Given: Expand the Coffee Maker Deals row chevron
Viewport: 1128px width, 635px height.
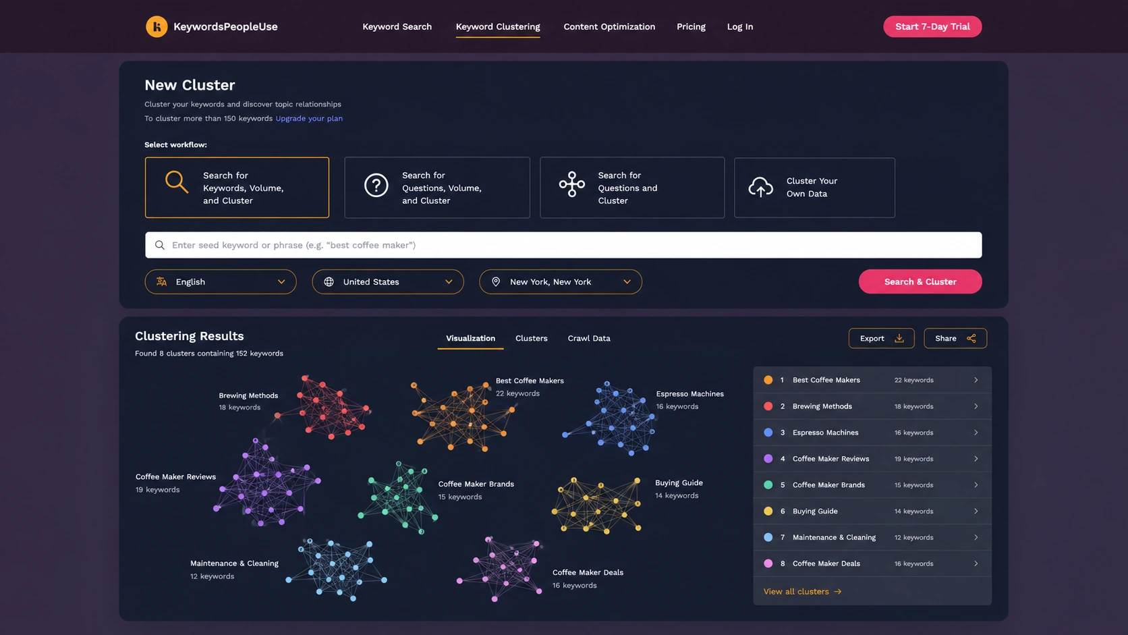Looking at the screenshot, I should [976, 563].
